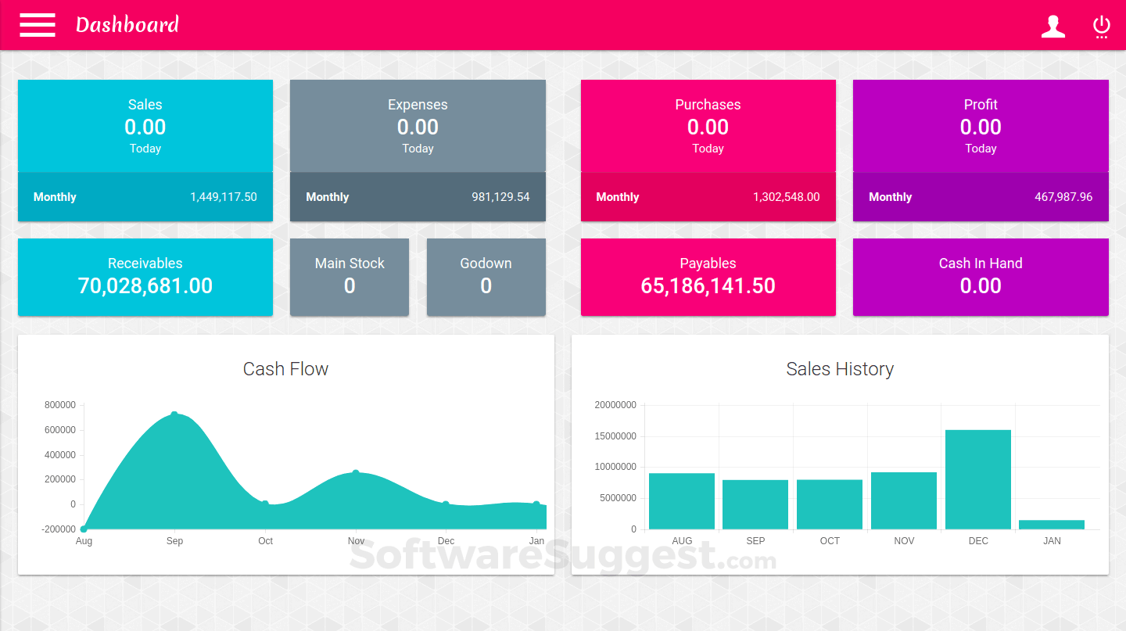Click the Nov data point on Cash Flow
Image resolution: width=1126 pixels, height=631 pixels.
click(x=356, y=471)
